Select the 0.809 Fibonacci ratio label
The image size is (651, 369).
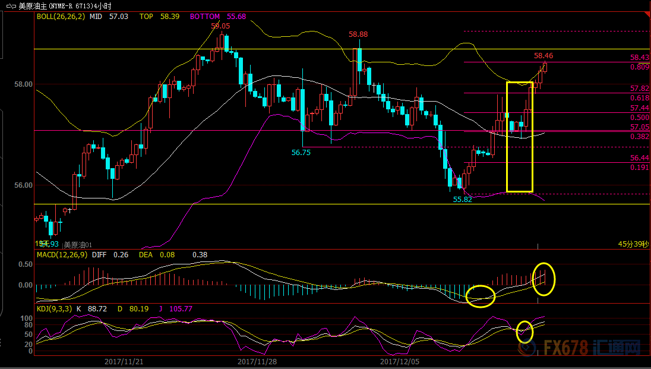(640, 67)
